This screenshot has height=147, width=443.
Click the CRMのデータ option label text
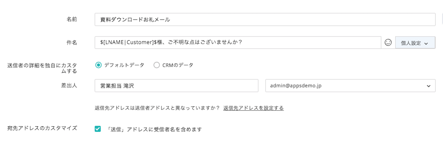178,65
